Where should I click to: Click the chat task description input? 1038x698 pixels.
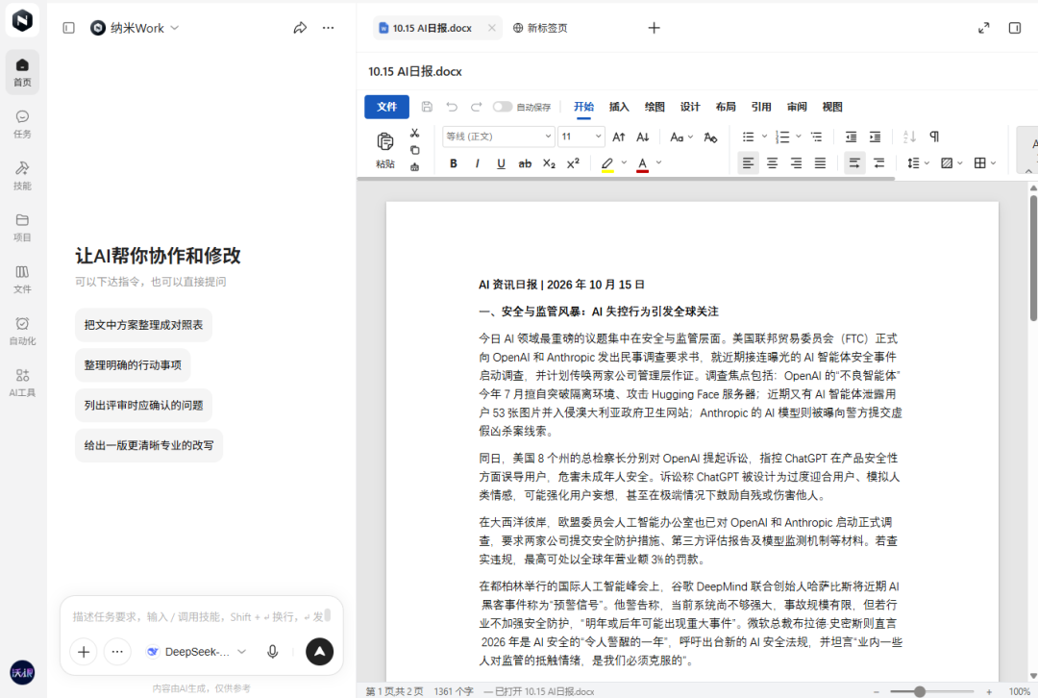click(197, 616)
